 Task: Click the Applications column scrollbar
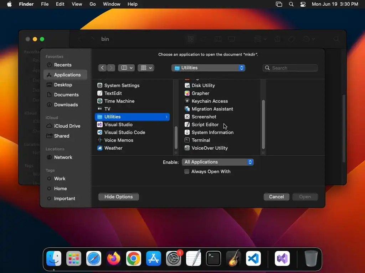click(x=176, y=138)
